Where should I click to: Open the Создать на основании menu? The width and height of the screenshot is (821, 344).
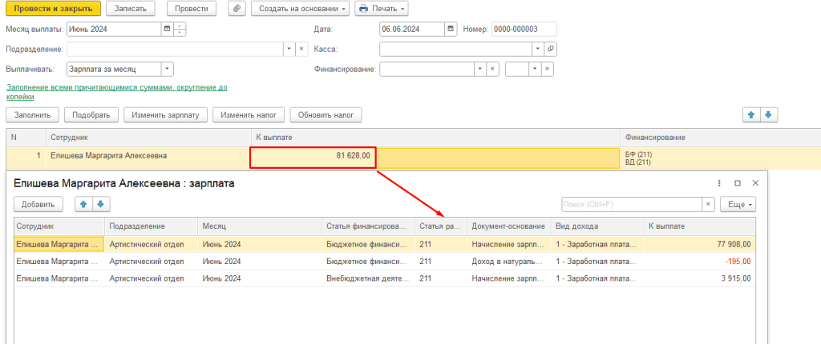tap(300, 9)
